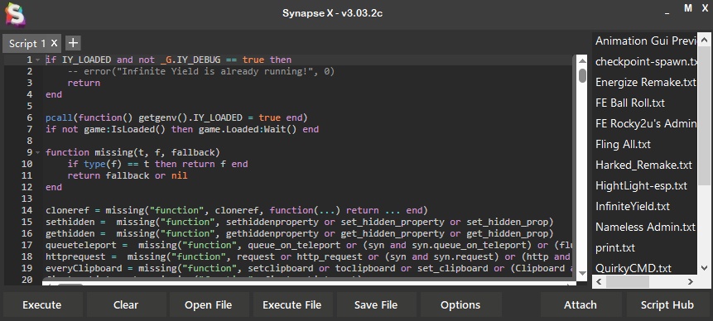
Task: Select FE Rocky2u's Admin script
Action: [x=645, y=123]
